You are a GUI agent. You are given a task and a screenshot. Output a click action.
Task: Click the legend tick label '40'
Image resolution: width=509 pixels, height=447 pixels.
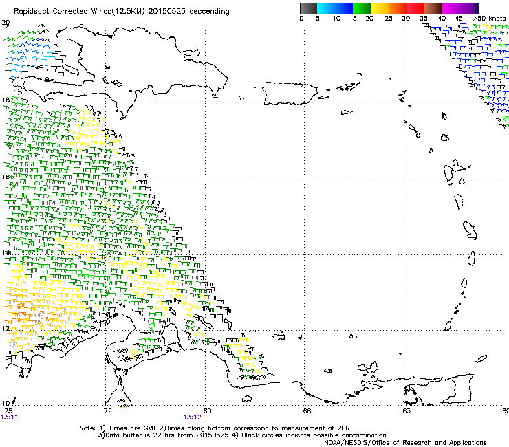(x=442, y=19)
